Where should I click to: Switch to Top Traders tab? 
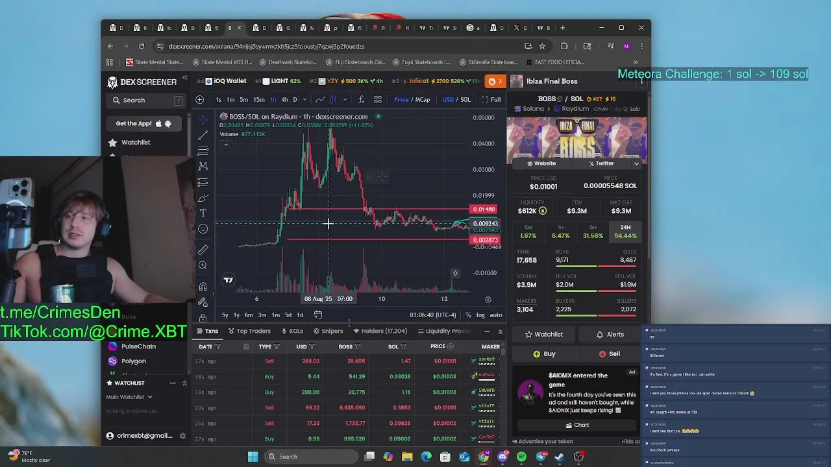coord(249,331)
